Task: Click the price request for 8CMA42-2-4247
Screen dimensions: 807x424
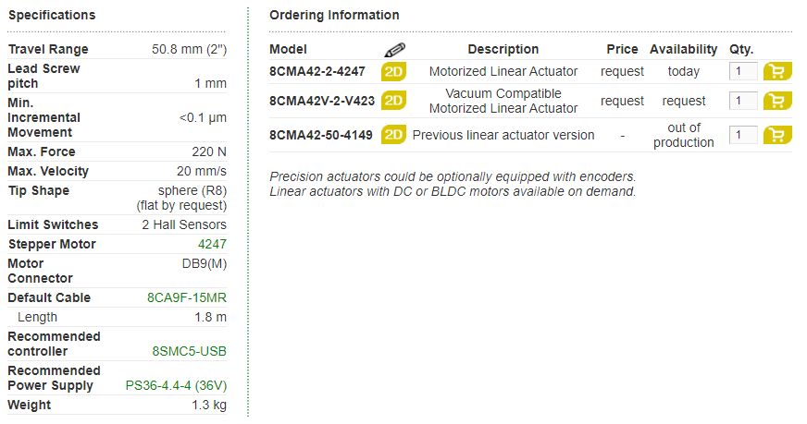Action: tap(622, 71)
